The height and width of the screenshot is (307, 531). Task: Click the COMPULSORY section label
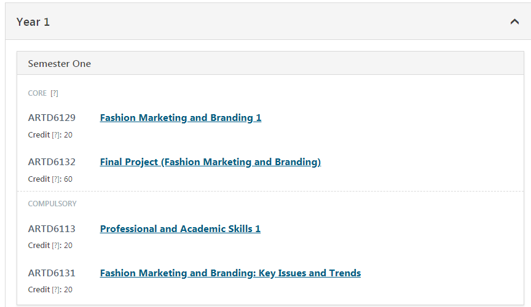52,204
